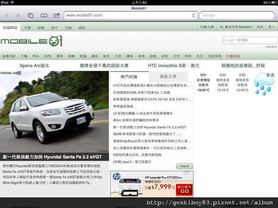278x208 pixels.
Task: Open topic 神車真的很威
Action: click(125, 106)
